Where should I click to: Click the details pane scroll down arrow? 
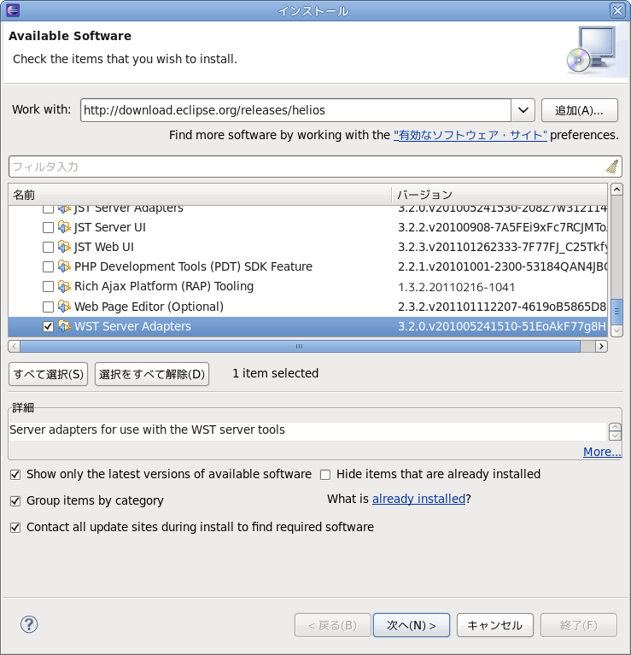tap(615, 436)
